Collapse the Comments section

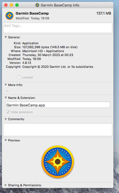pos(6,119)
